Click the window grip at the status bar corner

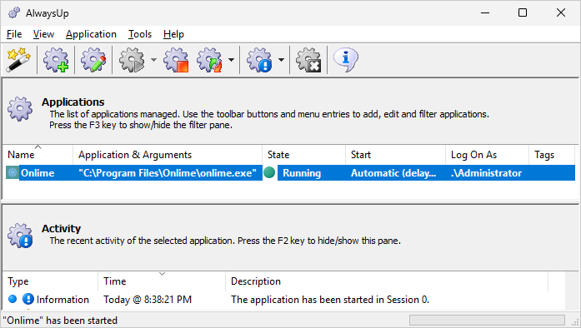[x=575, y=322]
